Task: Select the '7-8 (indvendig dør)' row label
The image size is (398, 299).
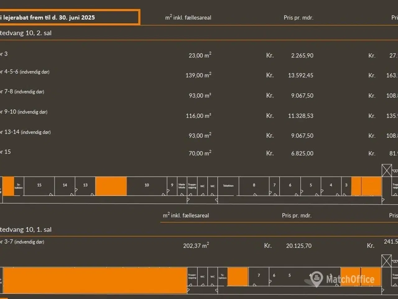Action: [22, 92]
